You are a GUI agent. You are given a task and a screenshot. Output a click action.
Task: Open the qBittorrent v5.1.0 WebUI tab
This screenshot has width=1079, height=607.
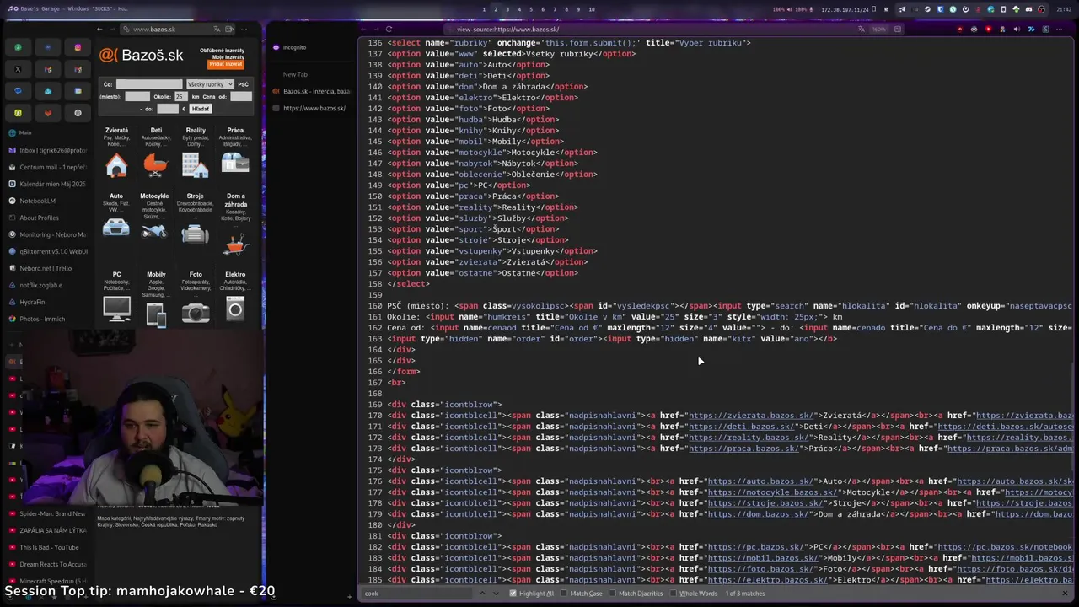point(48,251)
